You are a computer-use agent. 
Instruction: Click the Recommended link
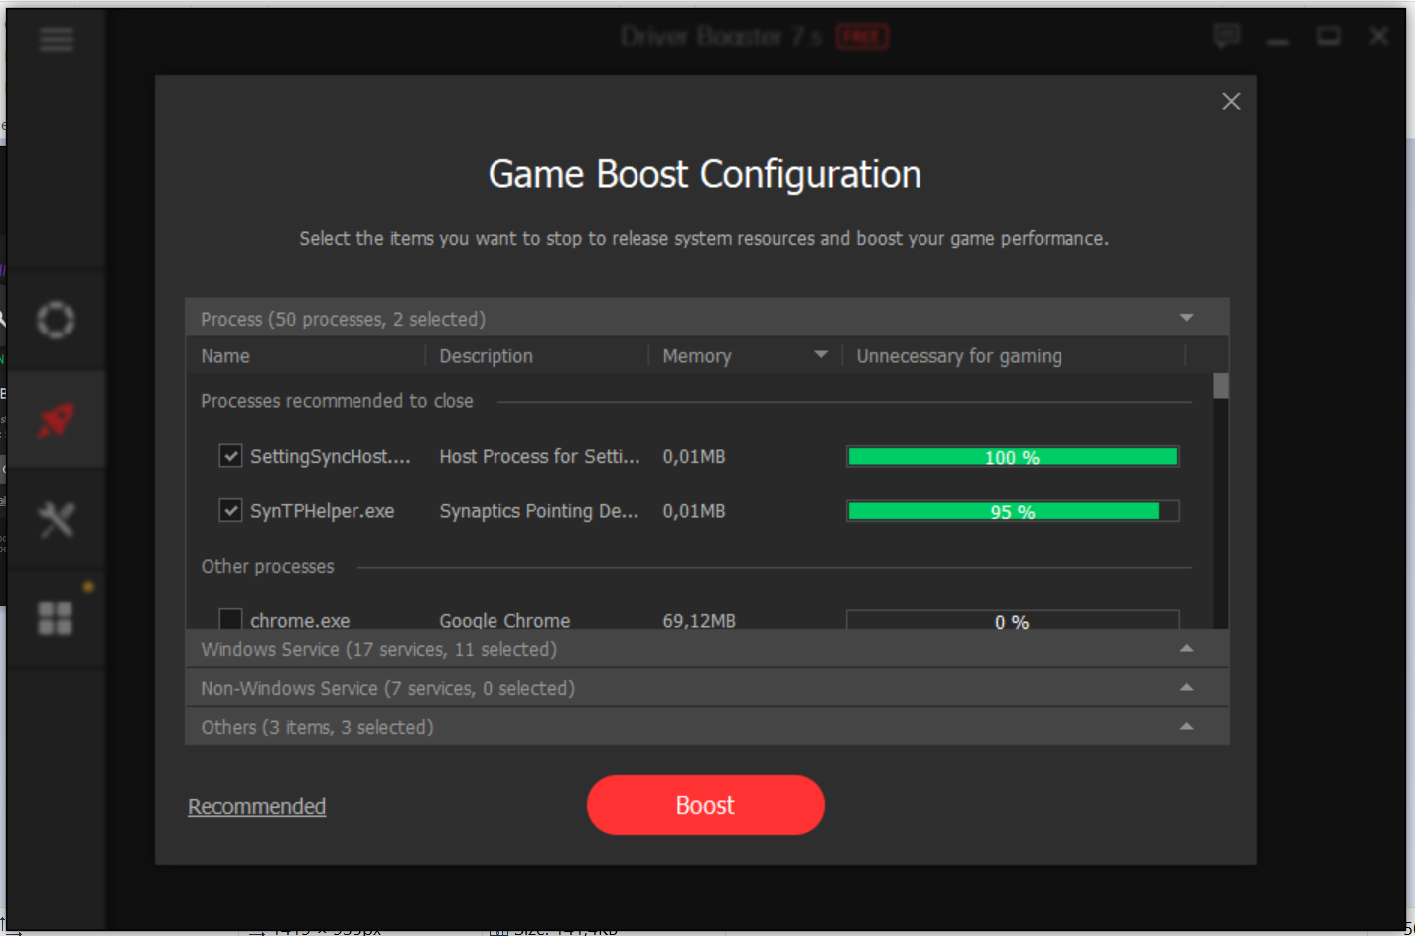tap(256, 805)
